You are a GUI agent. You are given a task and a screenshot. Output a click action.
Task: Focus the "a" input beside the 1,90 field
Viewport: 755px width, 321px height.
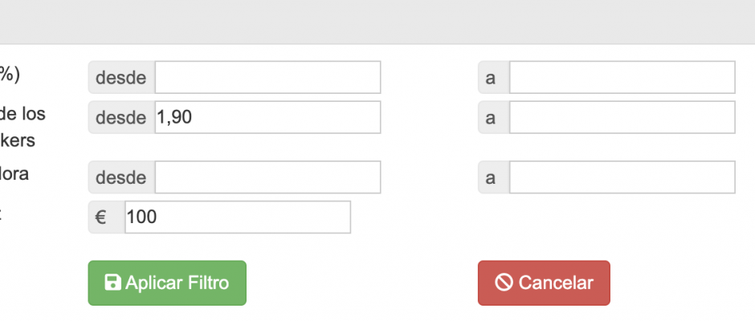[622, 117]
